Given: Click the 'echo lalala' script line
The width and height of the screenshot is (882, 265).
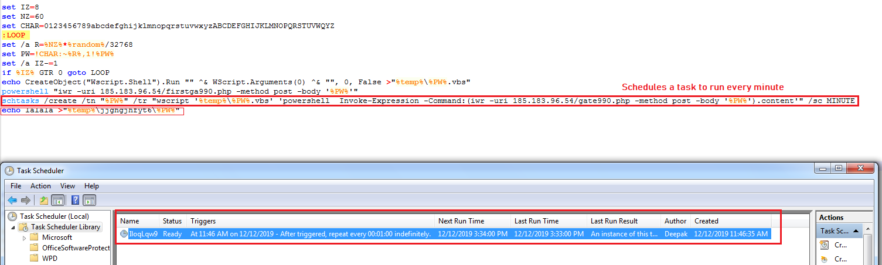Looking at the screenshot, I should [90, 111].
